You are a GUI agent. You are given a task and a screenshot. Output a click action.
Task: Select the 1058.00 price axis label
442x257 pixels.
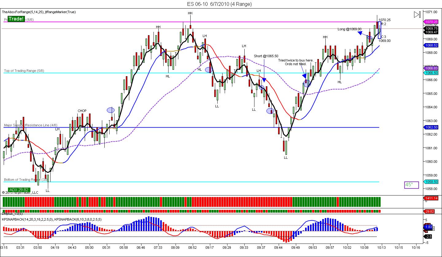(431, 189)
